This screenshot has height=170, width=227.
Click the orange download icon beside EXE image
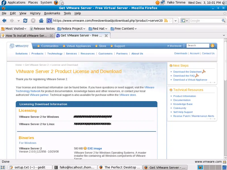coord(85,148)
